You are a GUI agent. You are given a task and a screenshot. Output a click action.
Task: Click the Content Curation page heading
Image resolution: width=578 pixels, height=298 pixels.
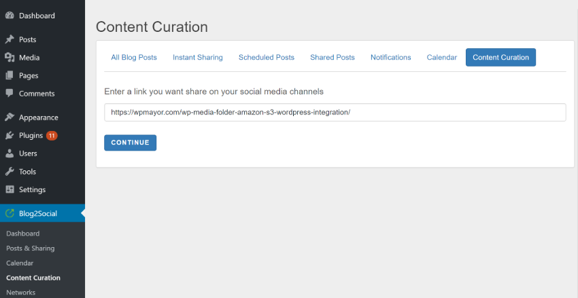[152, 27]
